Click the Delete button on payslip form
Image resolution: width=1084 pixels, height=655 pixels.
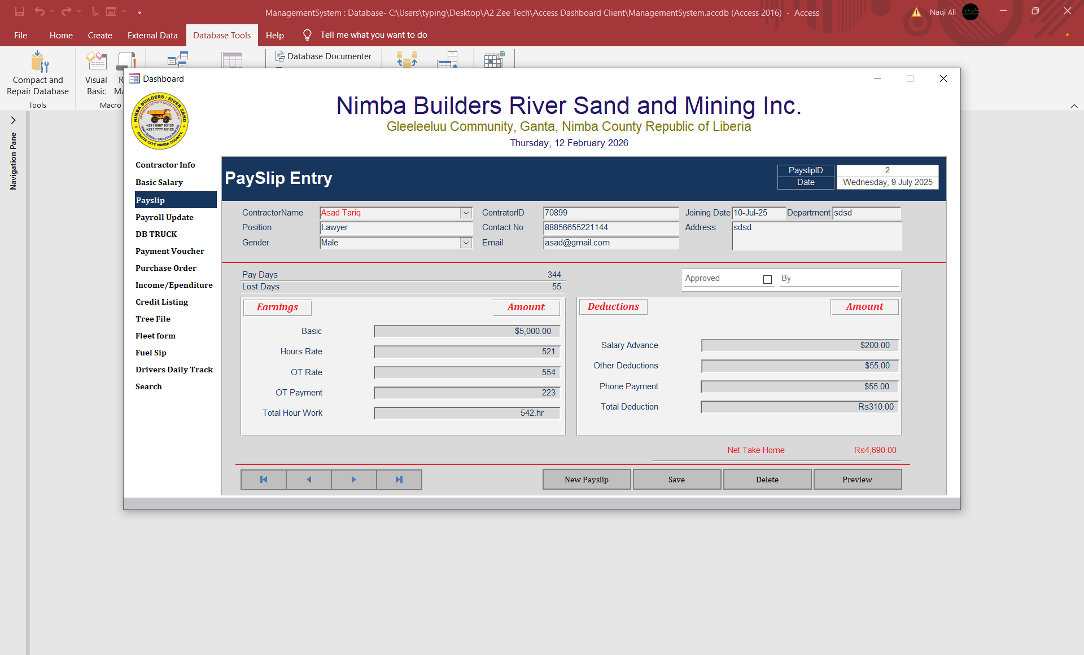click(767, 480)
